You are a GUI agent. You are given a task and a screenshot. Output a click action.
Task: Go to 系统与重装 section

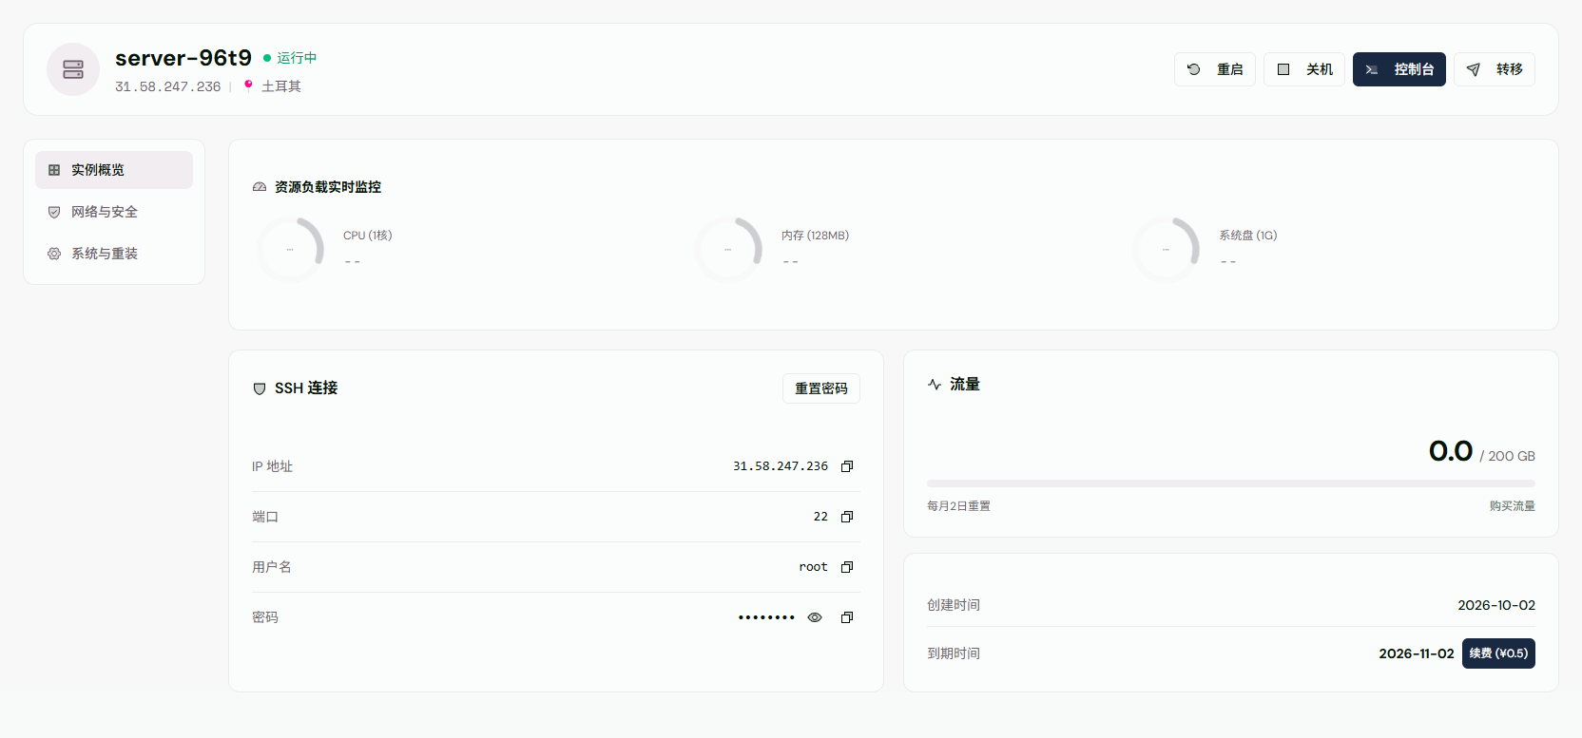[114, 254]
